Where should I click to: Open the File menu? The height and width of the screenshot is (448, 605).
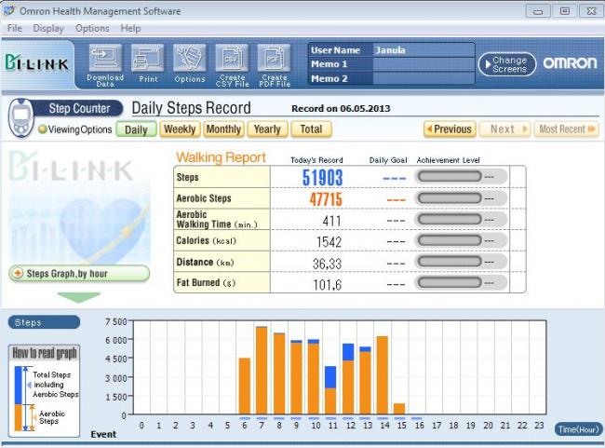pos(15,28)
